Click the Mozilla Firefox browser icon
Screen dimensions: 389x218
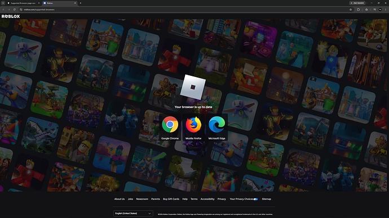(x=193, y=125)
